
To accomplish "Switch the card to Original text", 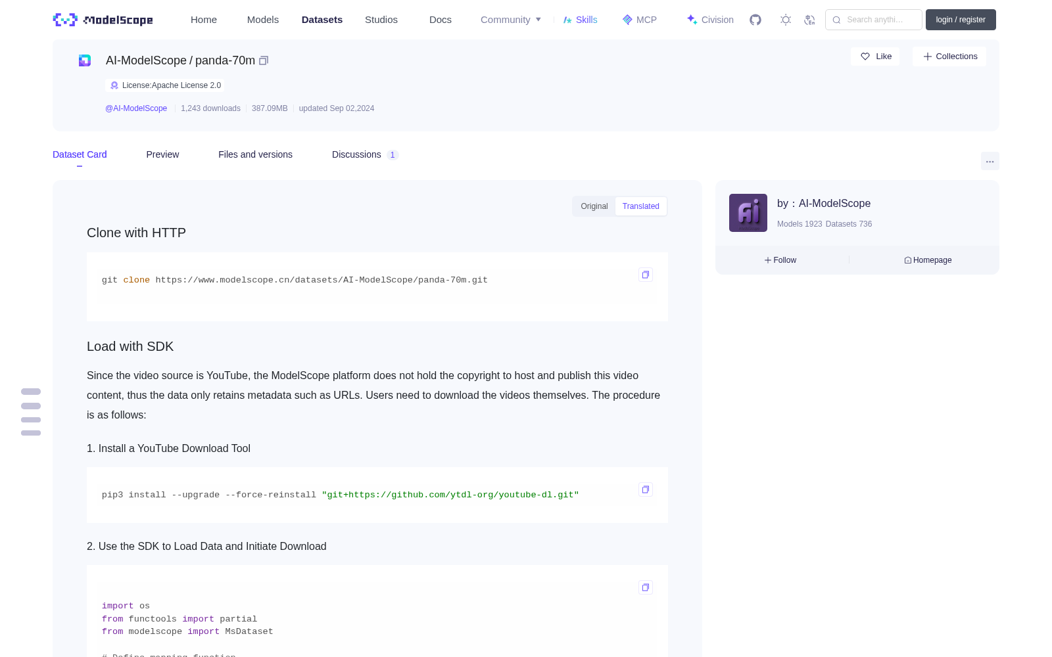I will pos(594,206).
